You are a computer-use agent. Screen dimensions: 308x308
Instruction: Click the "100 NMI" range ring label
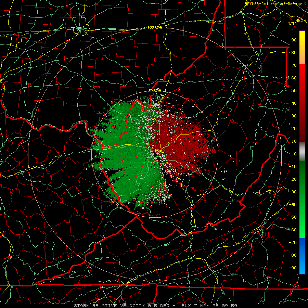coord(155,27)
